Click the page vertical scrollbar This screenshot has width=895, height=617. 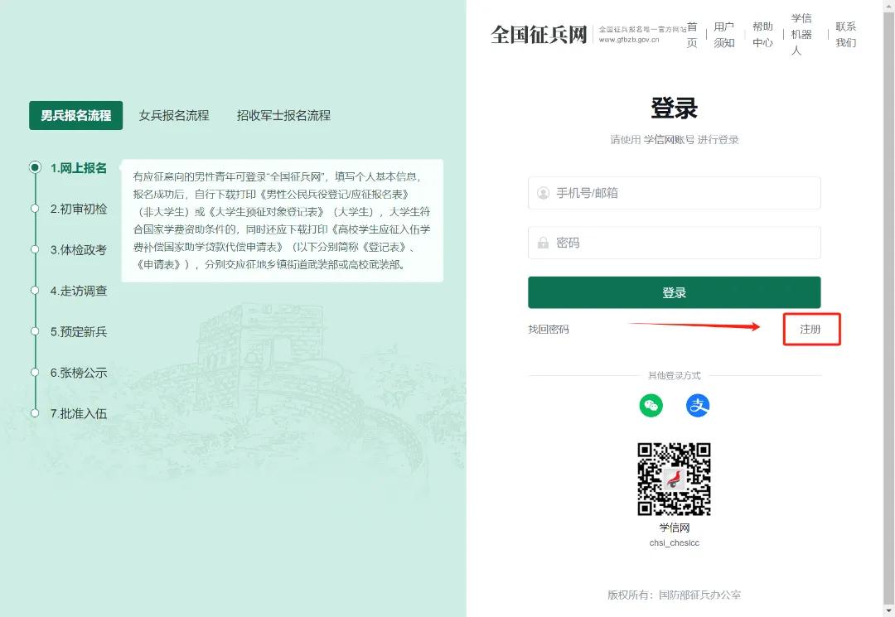[x=889, y=308]
